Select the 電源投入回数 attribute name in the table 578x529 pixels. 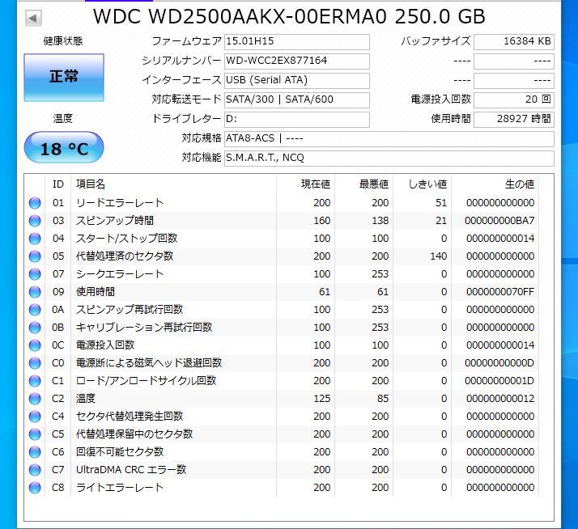pyautogui.click(x=105, y=345)
